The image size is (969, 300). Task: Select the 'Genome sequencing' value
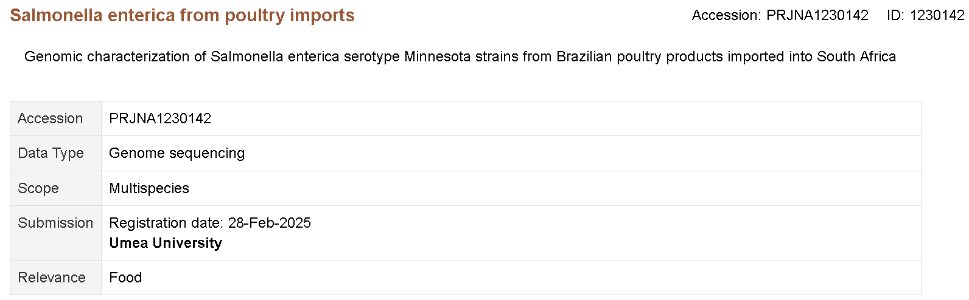[177, 153]
